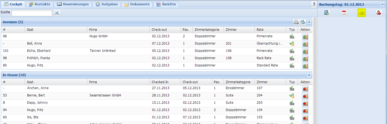This screenshot has height=124, width=387.
Task: Open the highlighted settings gear icon
Action: (x=361, y=13)
